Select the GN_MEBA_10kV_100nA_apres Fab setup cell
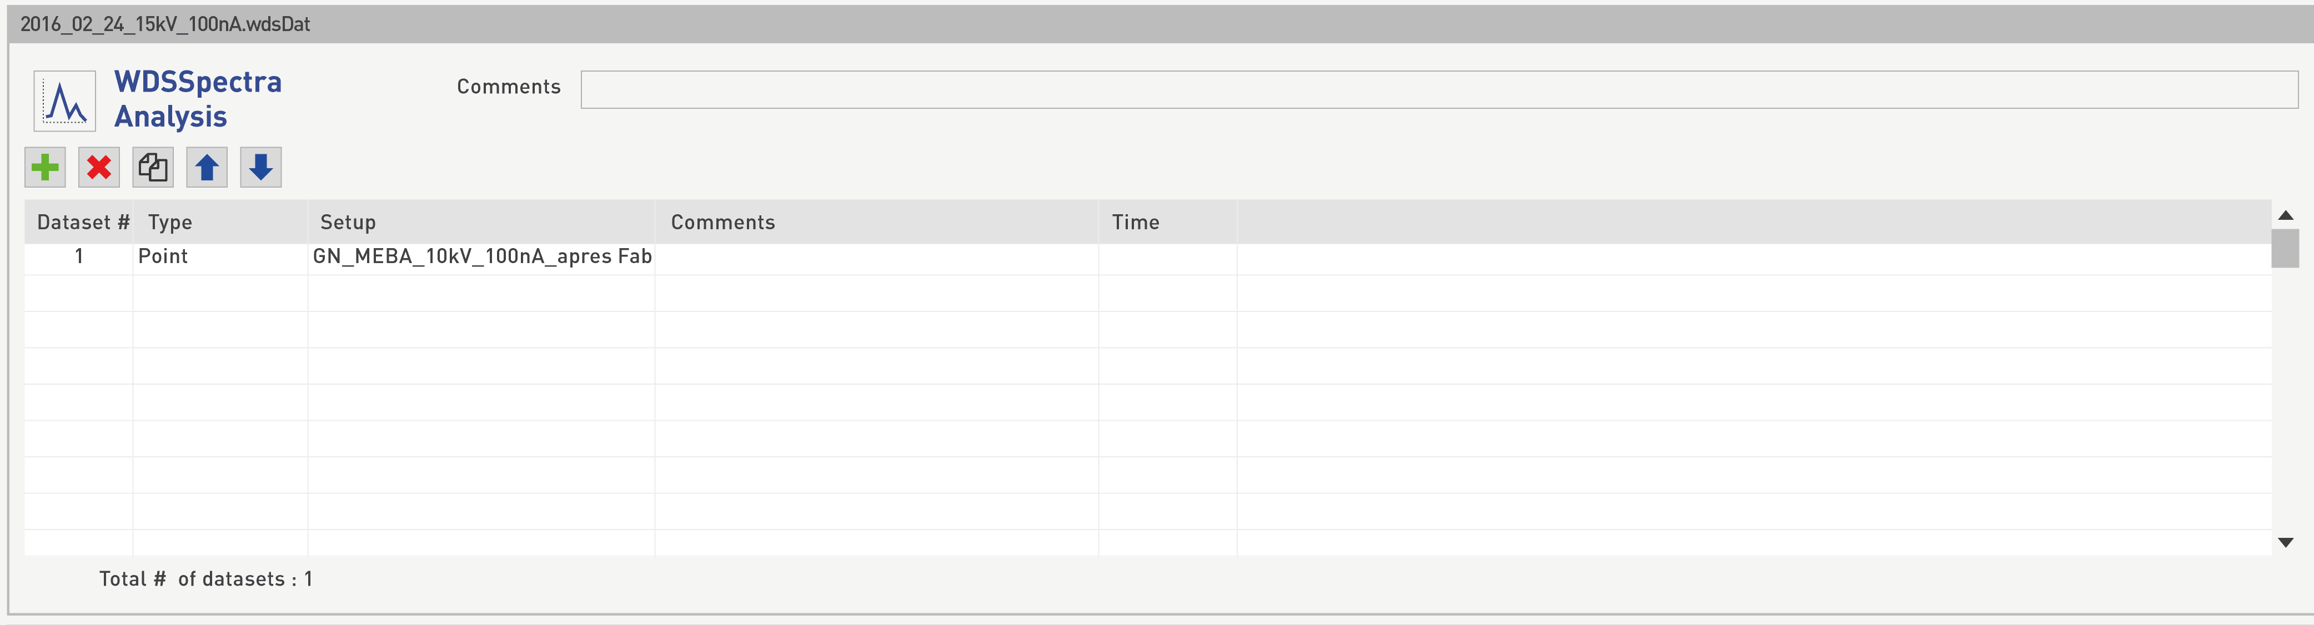The height and width of the screenshot is (625, 2314). click(x=481, y=257)
